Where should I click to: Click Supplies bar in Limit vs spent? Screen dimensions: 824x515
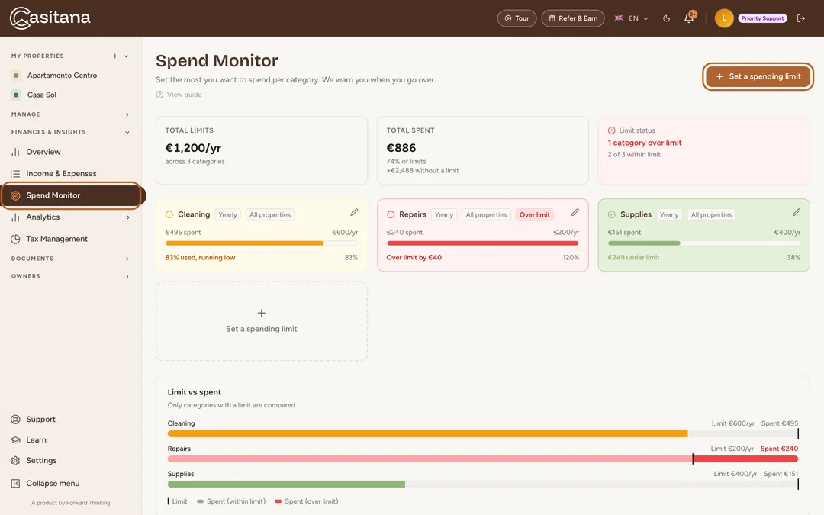pyautogui.click(x=482, y=484)
